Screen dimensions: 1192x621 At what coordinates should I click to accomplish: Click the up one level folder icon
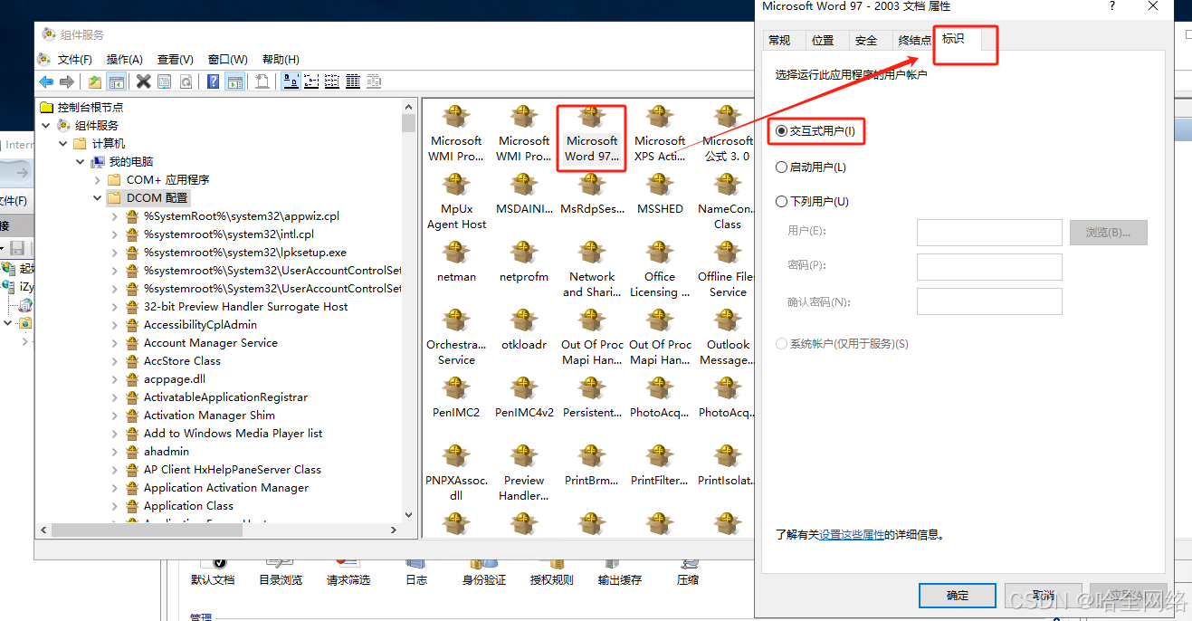tap(95, 82)
